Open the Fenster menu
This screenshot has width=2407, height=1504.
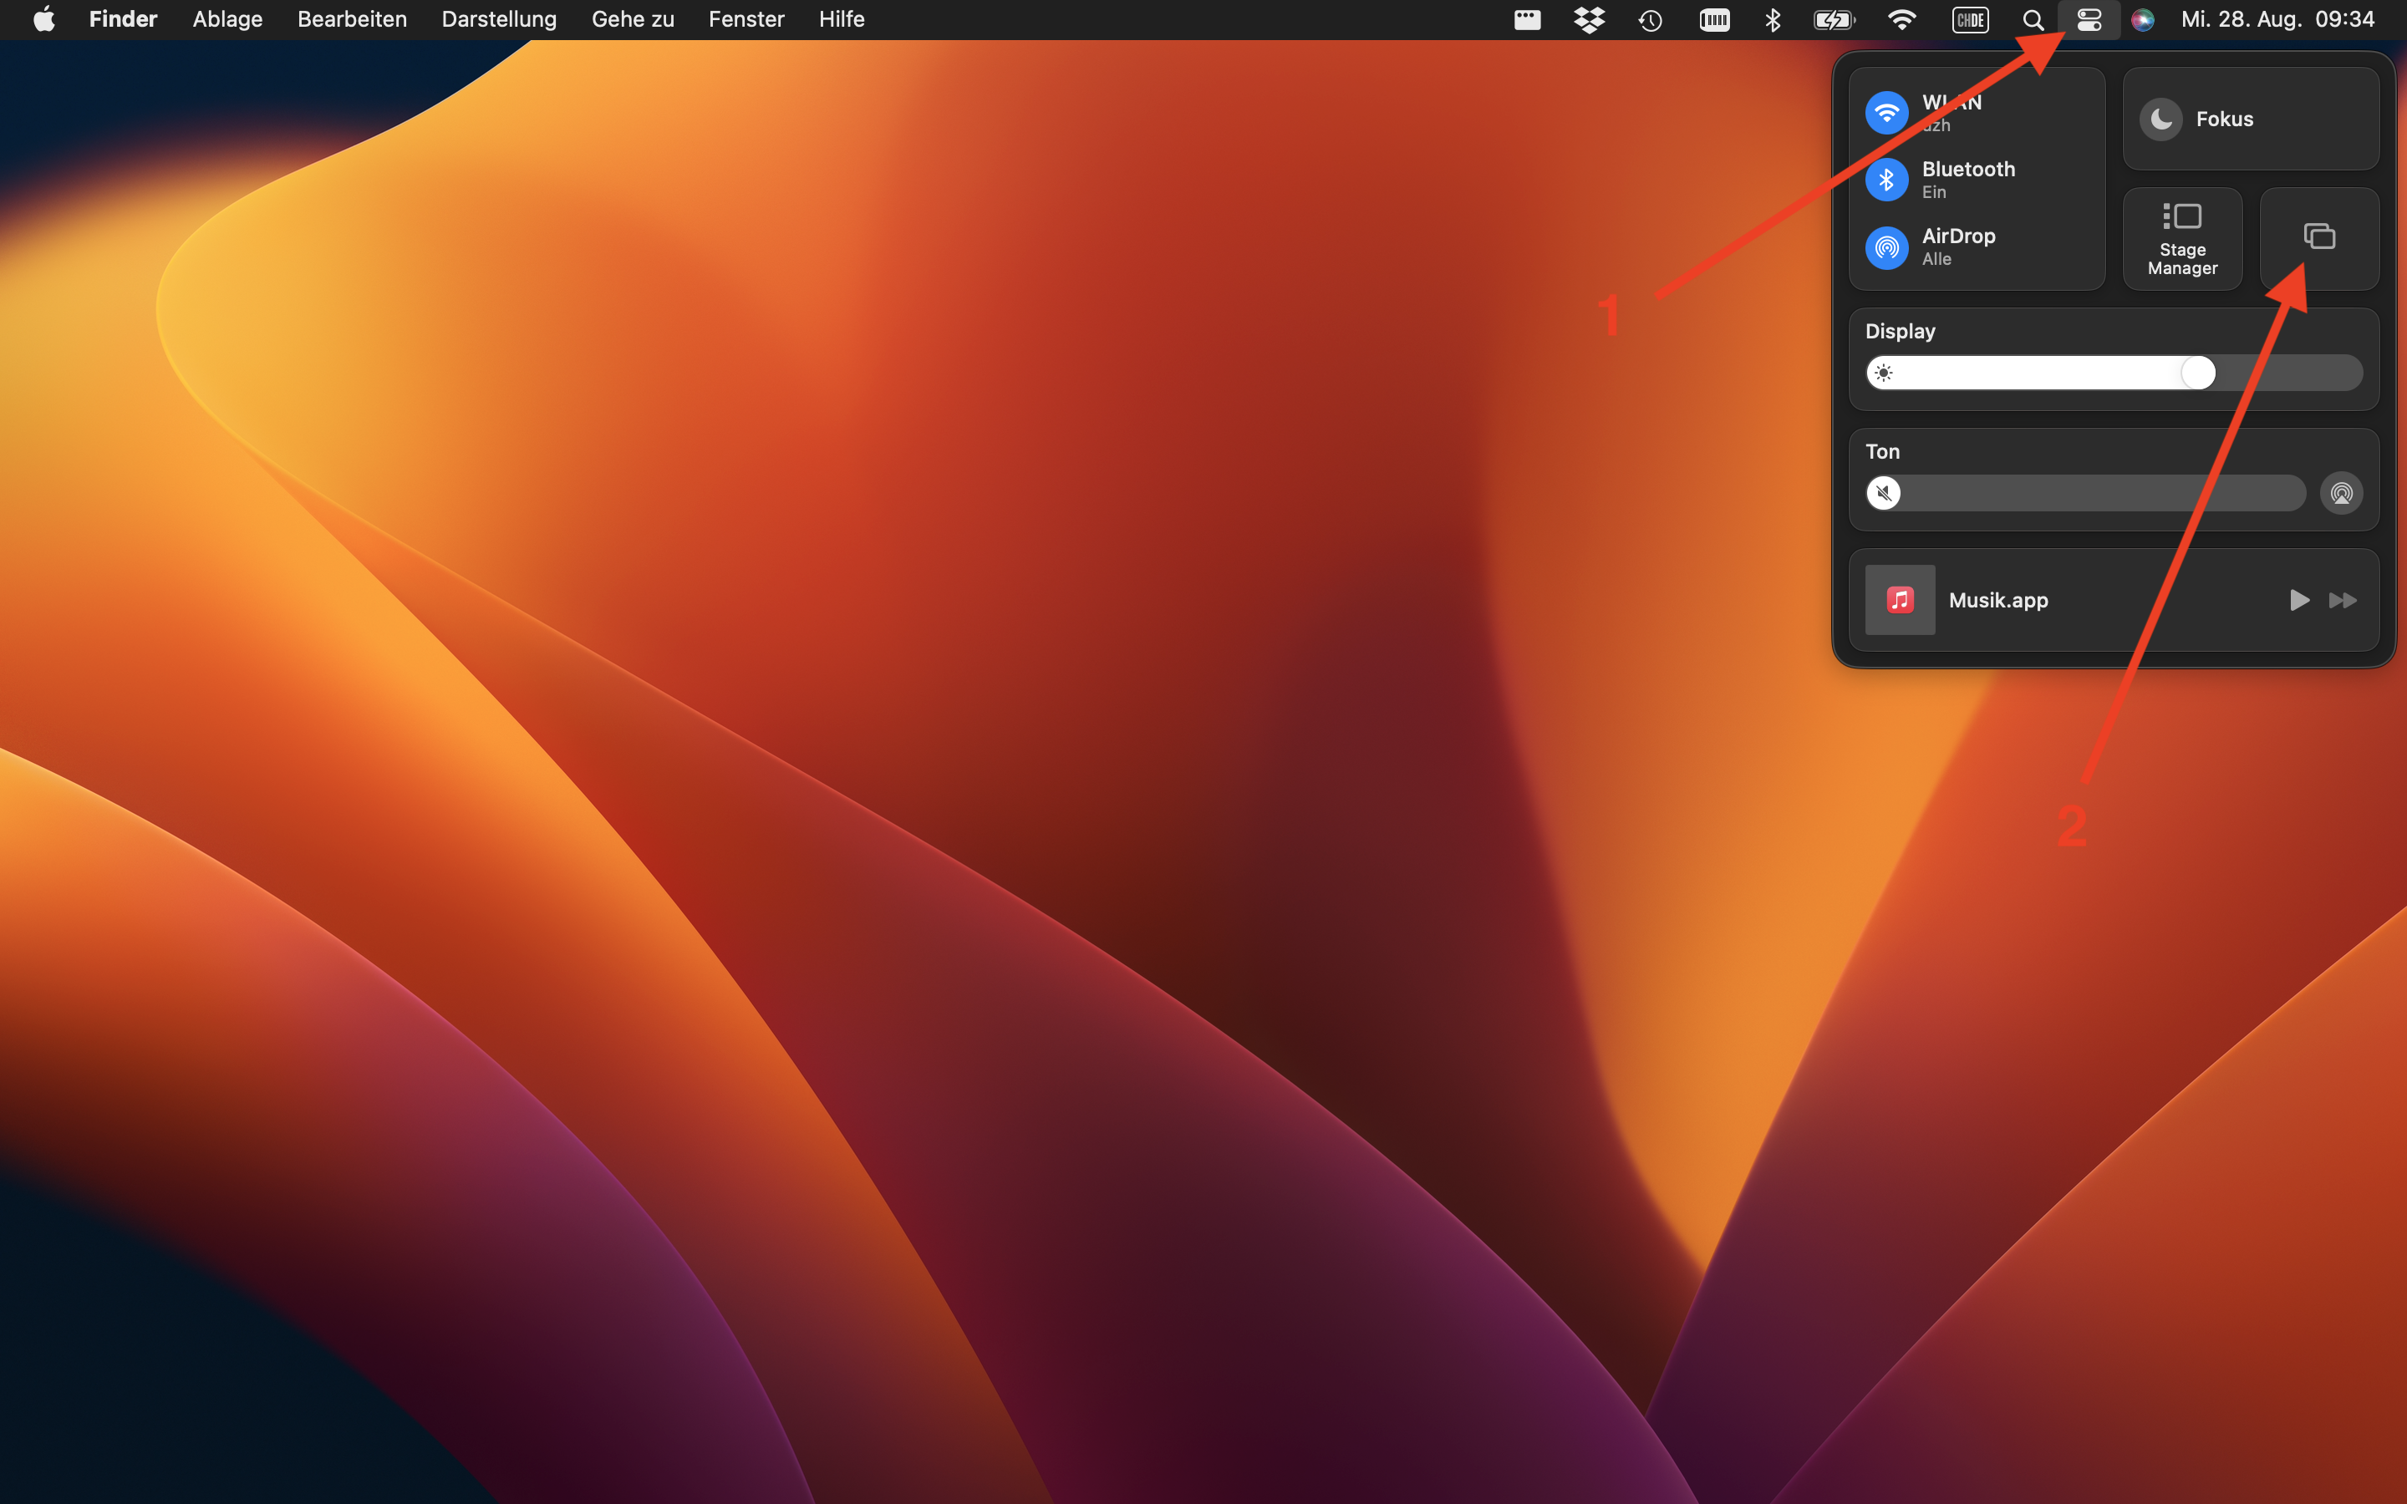pyautogui.click(x=745, y=19)
